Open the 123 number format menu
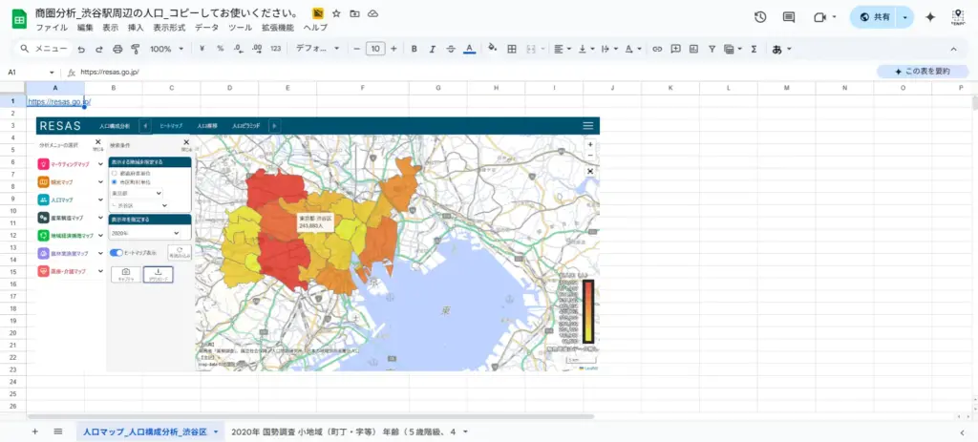 point(276,49)
